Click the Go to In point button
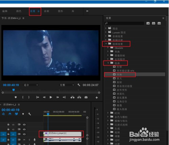169x145 pixels. click(x=38, y=97)
